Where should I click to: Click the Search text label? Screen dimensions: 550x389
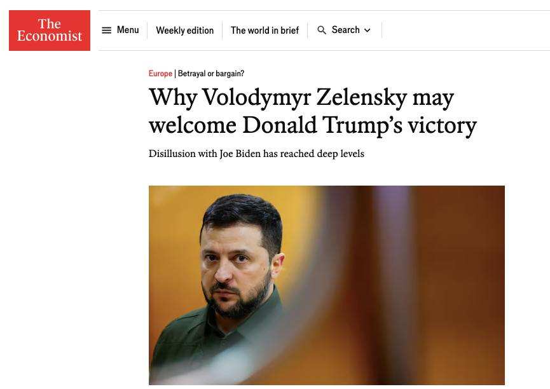(x=345, y=30)
